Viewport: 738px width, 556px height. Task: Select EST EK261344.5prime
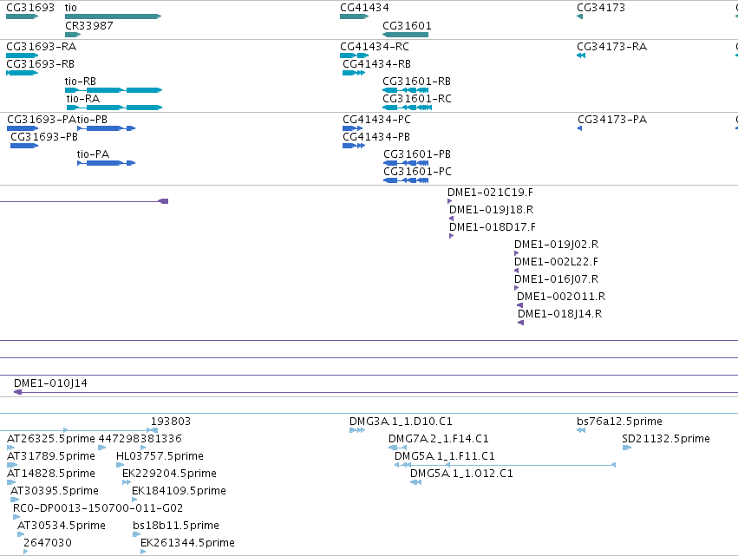tap(143, 552)
